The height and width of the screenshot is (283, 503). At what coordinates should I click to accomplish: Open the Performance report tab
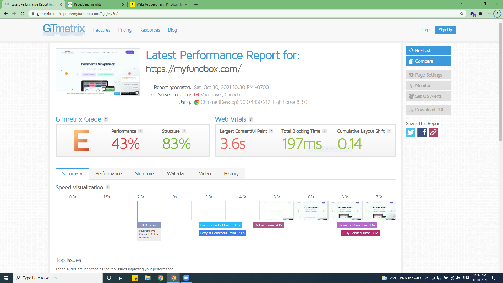pyautogui.click(x=108, y=174)
